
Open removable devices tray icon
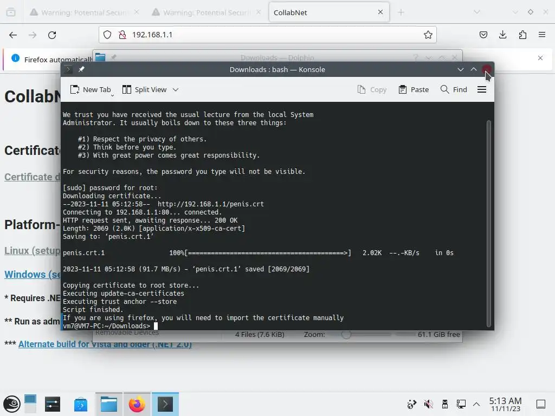tap(445, 404)
